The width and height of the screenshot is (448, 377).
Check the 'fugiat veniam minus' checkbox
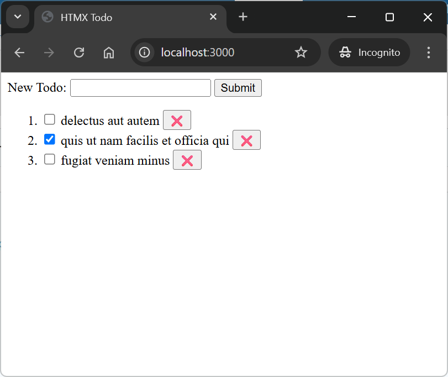(x=49, y=159)
